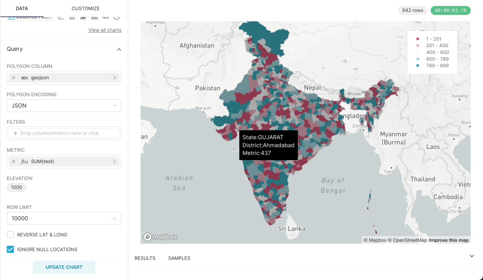The image size is (483, 280).
Task: Open the circular chart type icon in toolbar
Action: (x=116, y=17)
